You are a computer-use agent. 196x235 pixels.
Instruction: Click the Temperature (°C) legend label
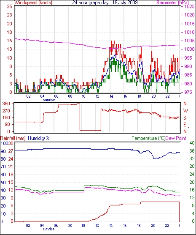[x=148, y=138]
